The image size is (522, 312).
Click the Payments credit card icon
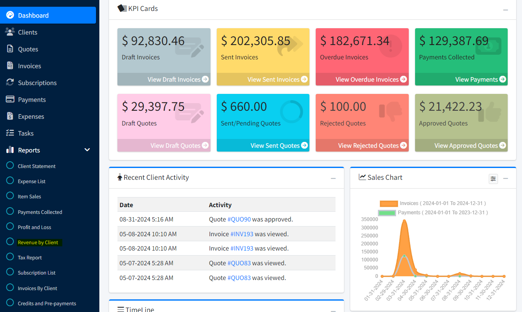[10, 99]
